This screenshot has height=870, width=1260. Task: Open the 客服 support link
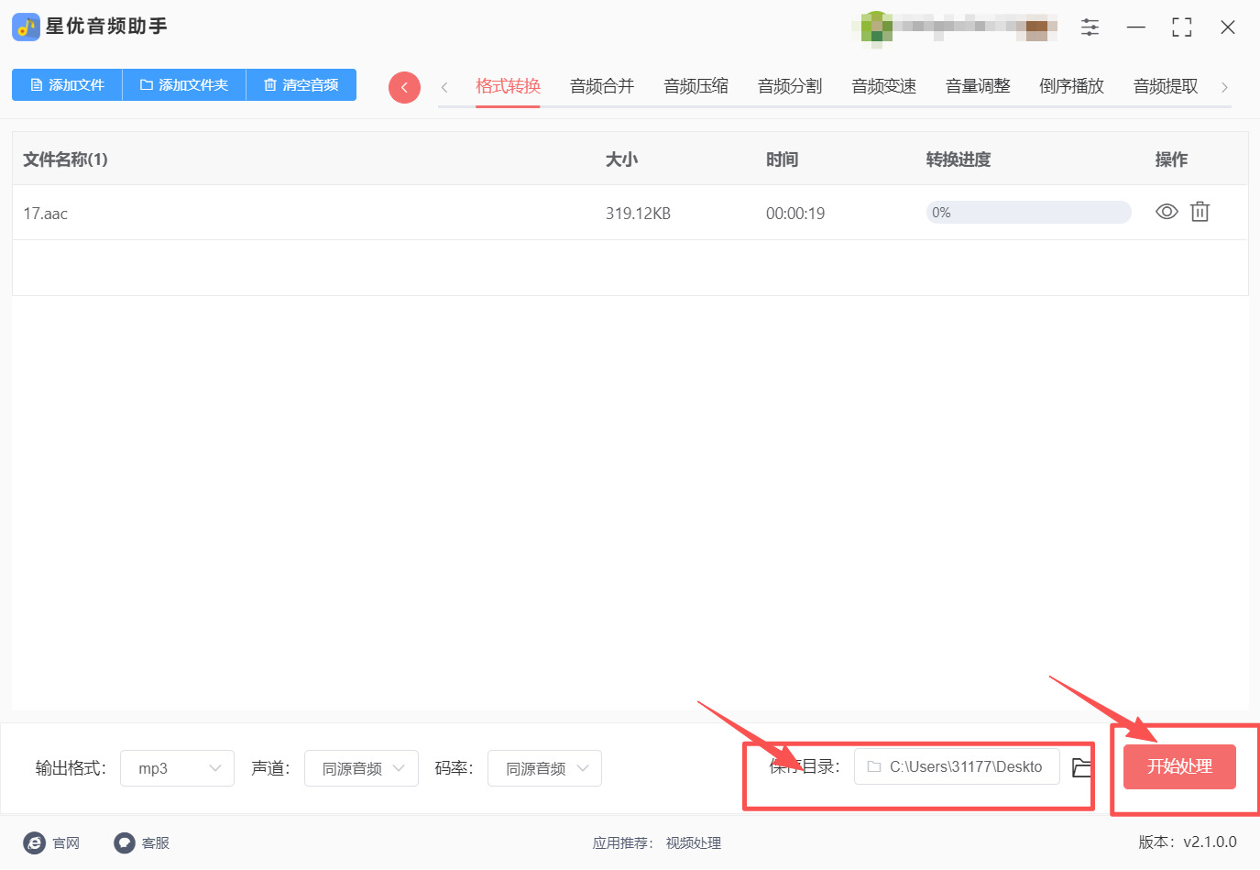tap(156, 843)
